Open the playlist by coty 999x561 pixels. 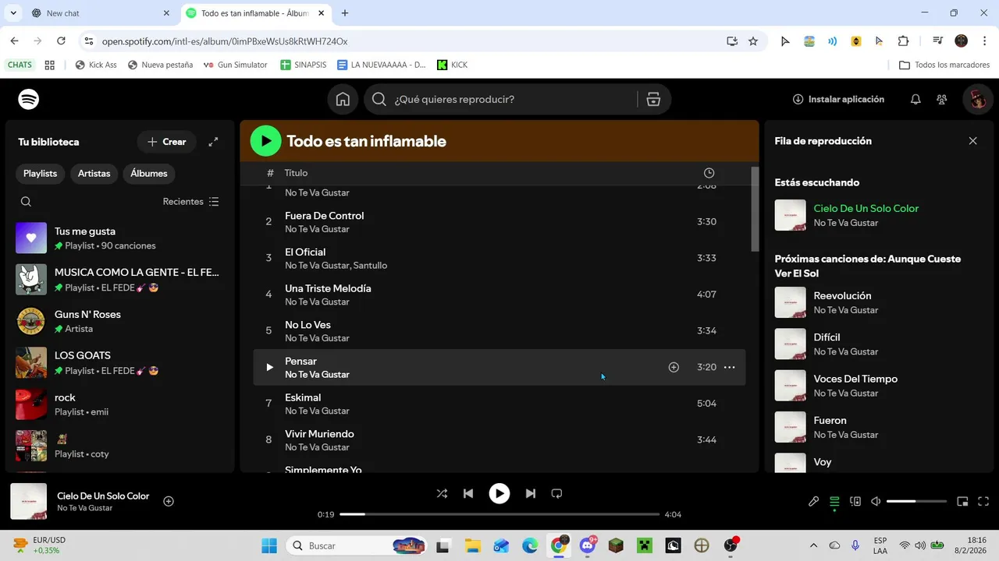119,446
